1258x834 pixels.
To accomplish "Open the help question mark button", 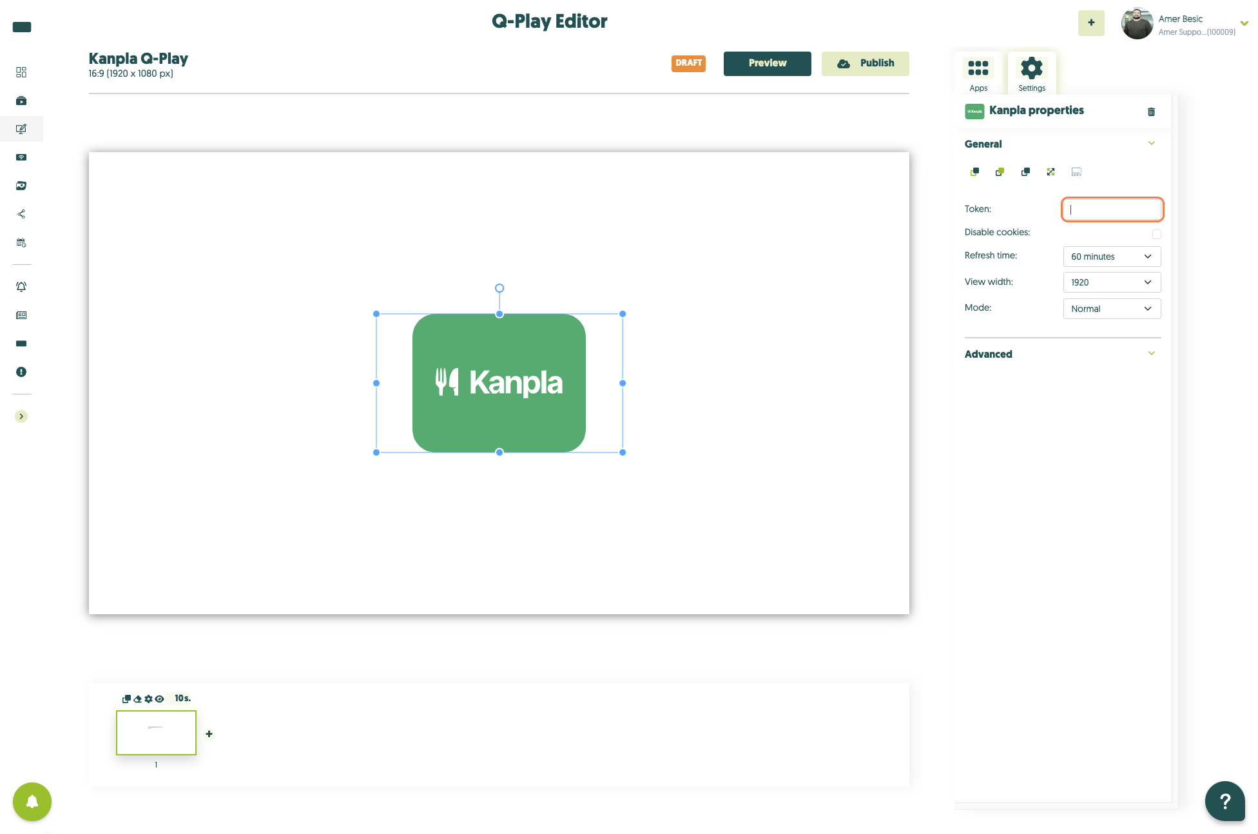I will click(x=1224, y=801).
